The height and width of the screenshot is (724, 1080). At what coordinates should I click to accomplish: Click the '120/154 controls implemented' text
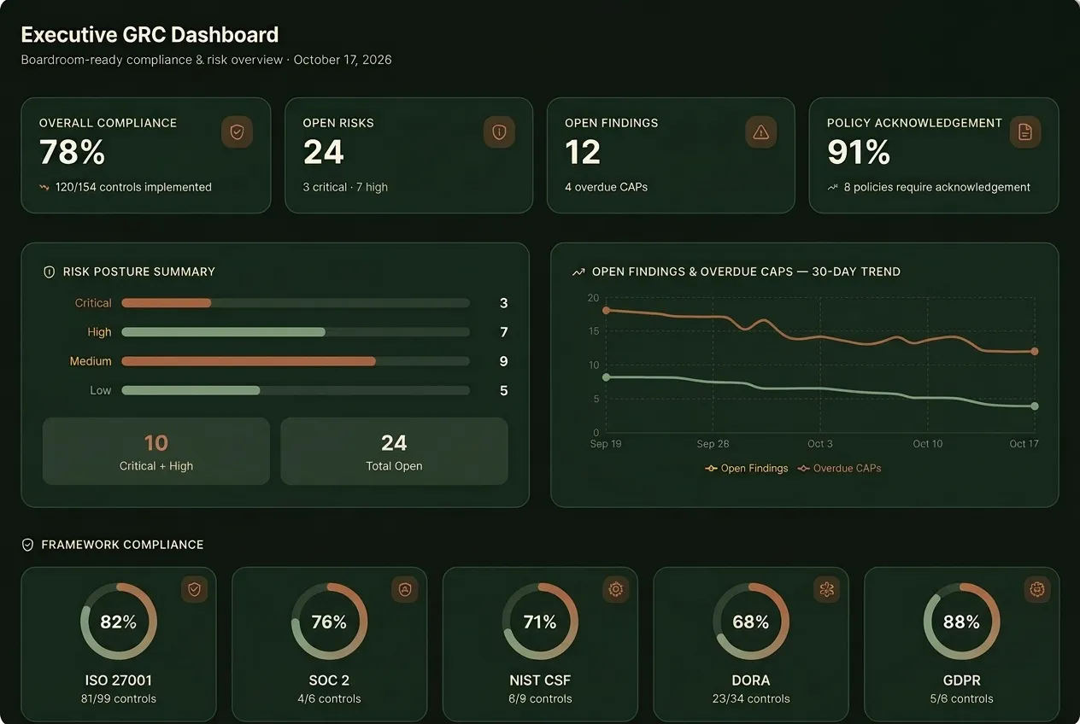133,187
